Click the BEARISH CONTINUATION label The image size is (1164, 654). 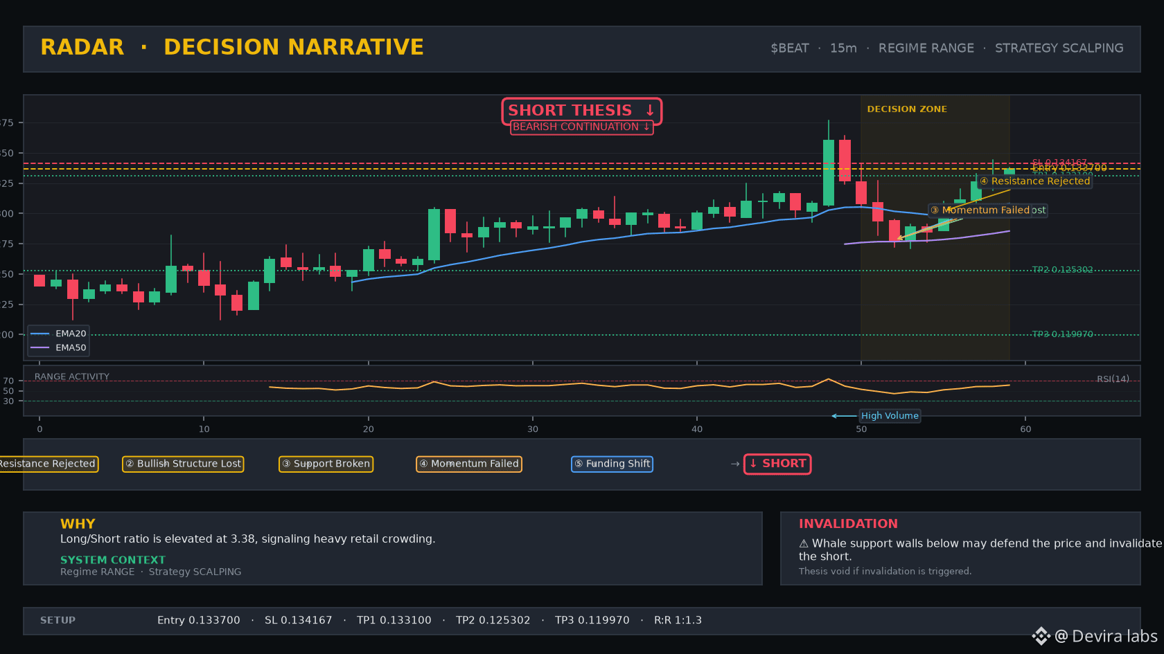click(x=581, y=127)
